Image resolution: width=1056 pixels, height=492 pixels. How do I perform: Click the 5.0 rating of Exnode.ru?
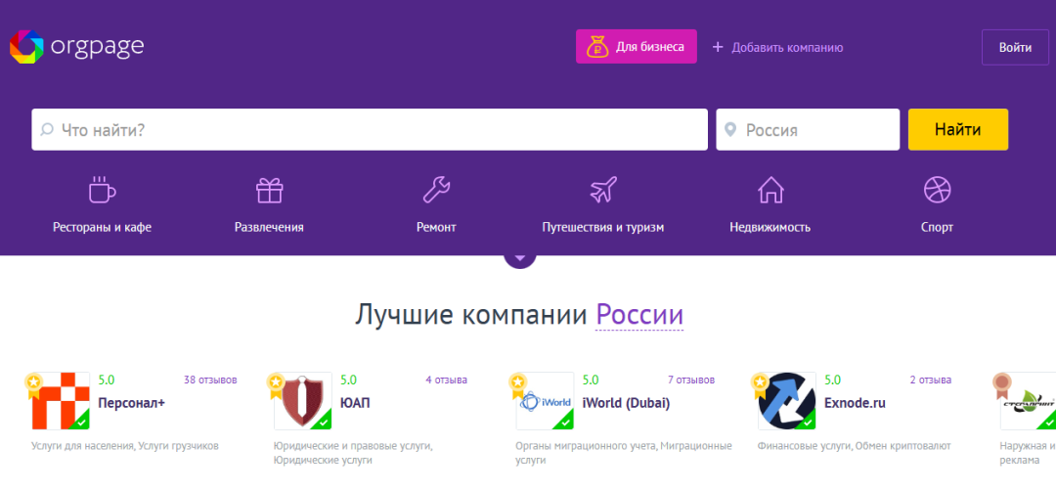tap(832, 380)
